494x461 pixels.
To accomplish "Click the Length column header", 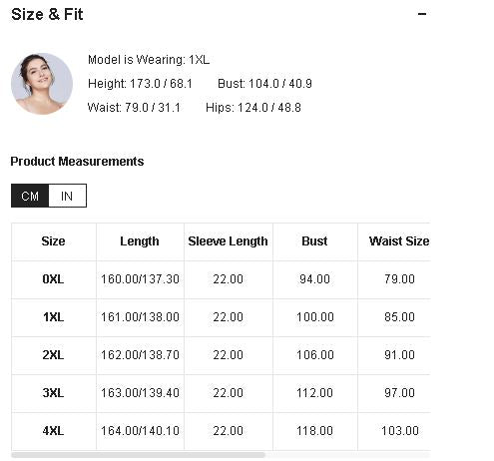I will point(140,241).
